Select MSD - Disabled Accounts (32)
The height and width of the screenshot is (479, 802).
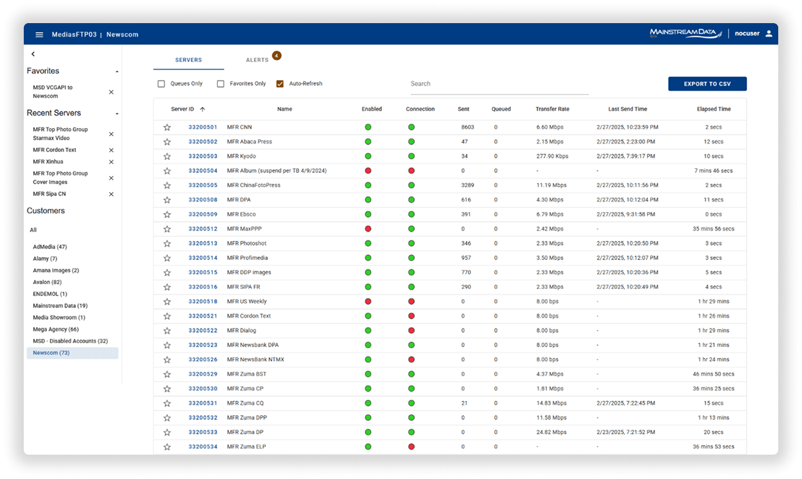pyautogui.click(x=70, y=341)
